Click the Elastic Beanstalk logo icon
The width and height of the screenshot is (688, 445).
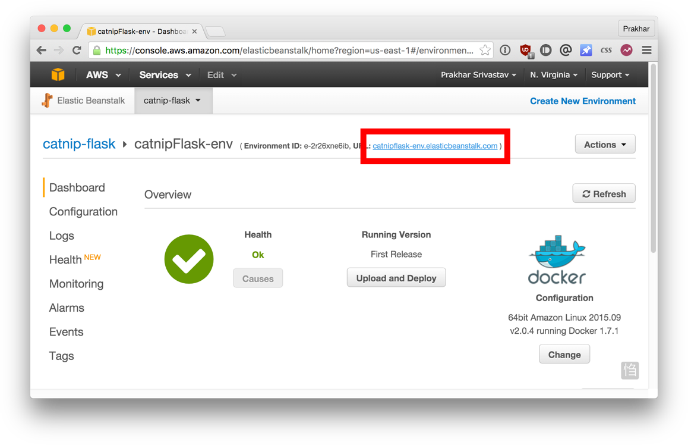click(x=47, y=101)
